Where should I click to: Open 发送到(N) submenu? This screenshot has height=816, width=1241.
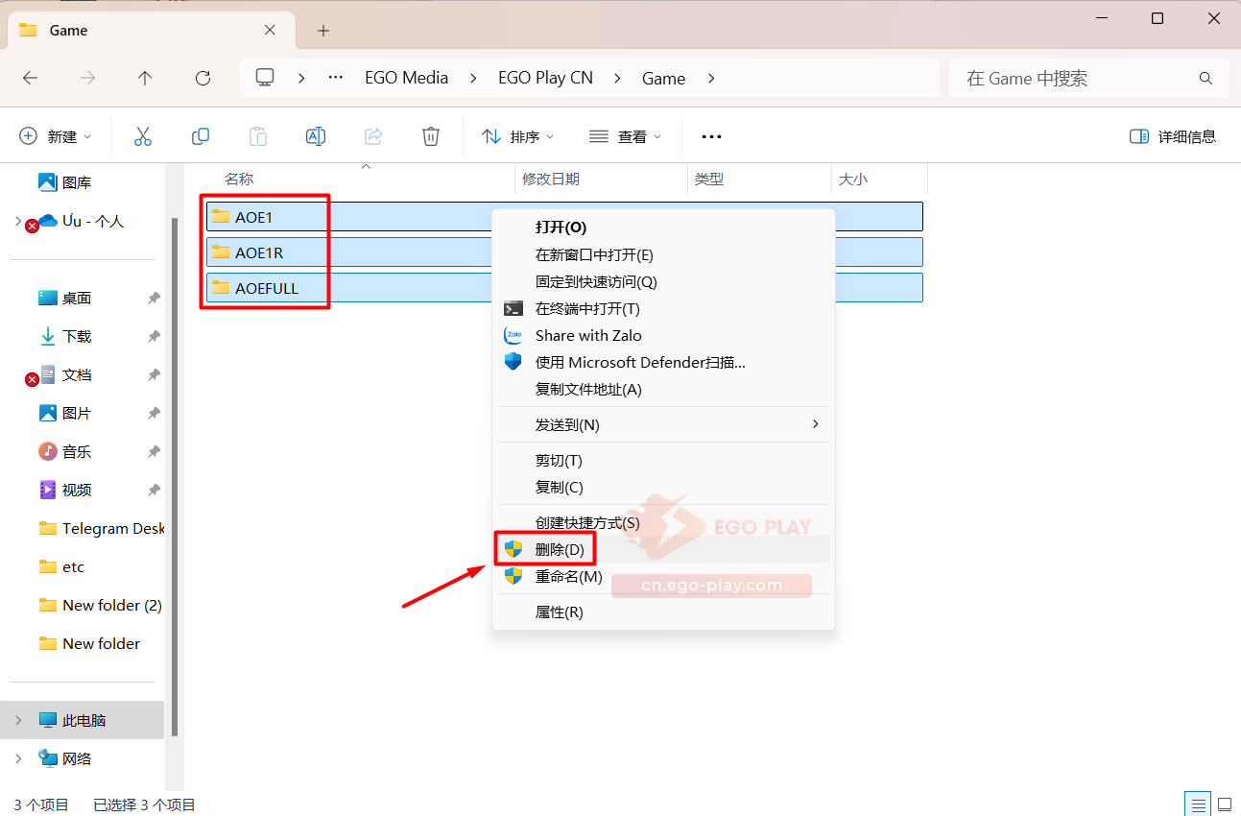(x=662, y=424)
